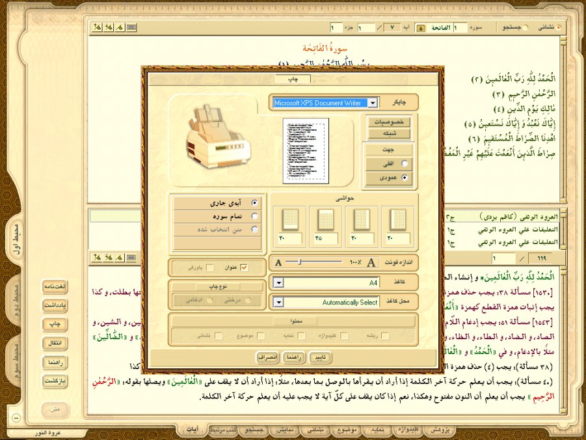The width and height of the screenshot is (586, 440).
Task: Select the افقی (landscape) orientation radio button
Action: click(x=405, y=163)
